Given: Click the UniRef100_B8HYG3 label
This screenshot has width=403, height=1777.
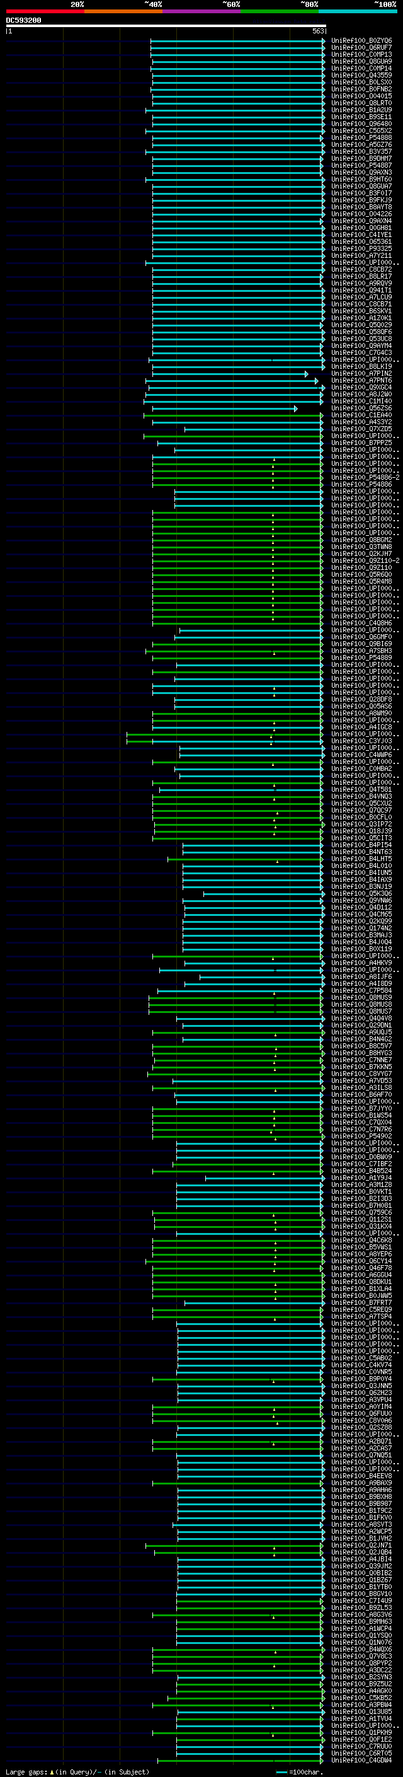Looking at the screenshot, I should pyautogui.click(x=361, y=1053).
